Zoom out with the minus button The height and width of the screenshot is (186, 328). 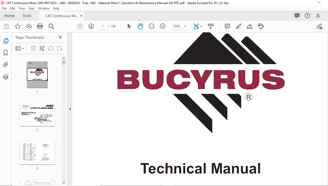click(x=151, y=26)
